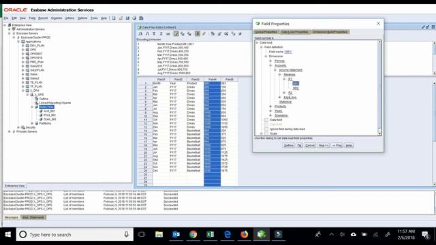Click the Outline node icon under X_OPS

click(x=36, y=99)
